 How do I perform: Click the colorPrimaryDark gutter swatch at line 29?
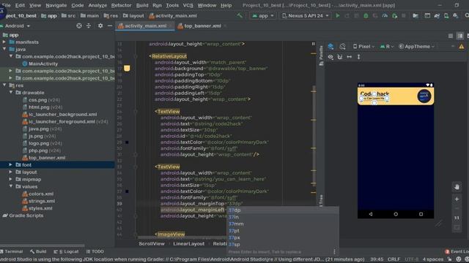[127, 142]
